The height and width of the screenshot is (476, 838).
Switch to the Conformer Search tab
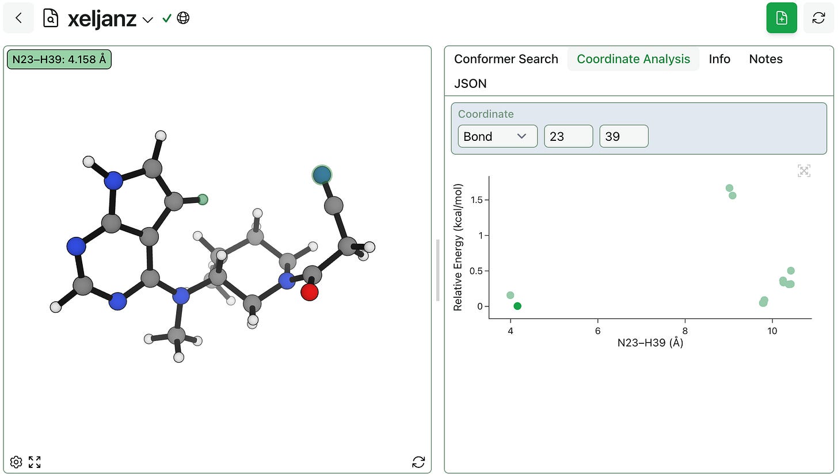[506, 59]
